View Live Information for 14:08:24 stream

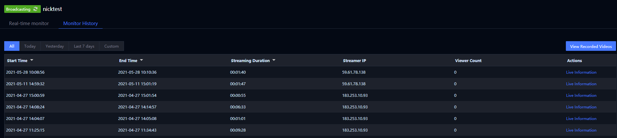pyautogui.click(x=581, y=107)
